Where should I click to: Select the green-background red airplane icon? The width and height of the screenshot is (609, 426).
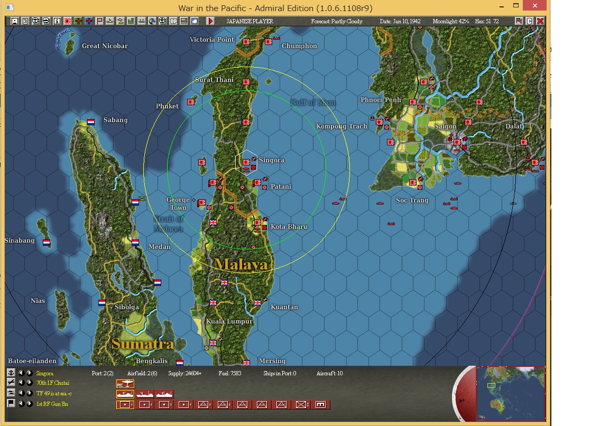coord(78,21)
